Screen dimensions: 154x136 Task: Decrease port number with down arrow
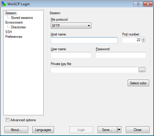pyautogui.click(x=143, y=41)
